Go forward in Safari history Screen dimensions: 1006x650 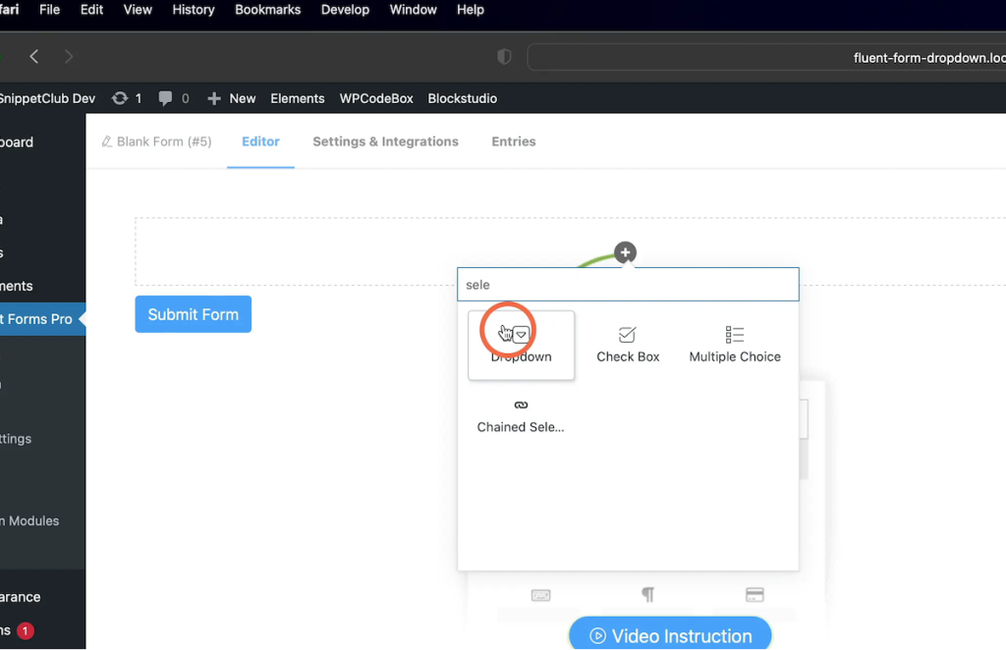point(69,56)
